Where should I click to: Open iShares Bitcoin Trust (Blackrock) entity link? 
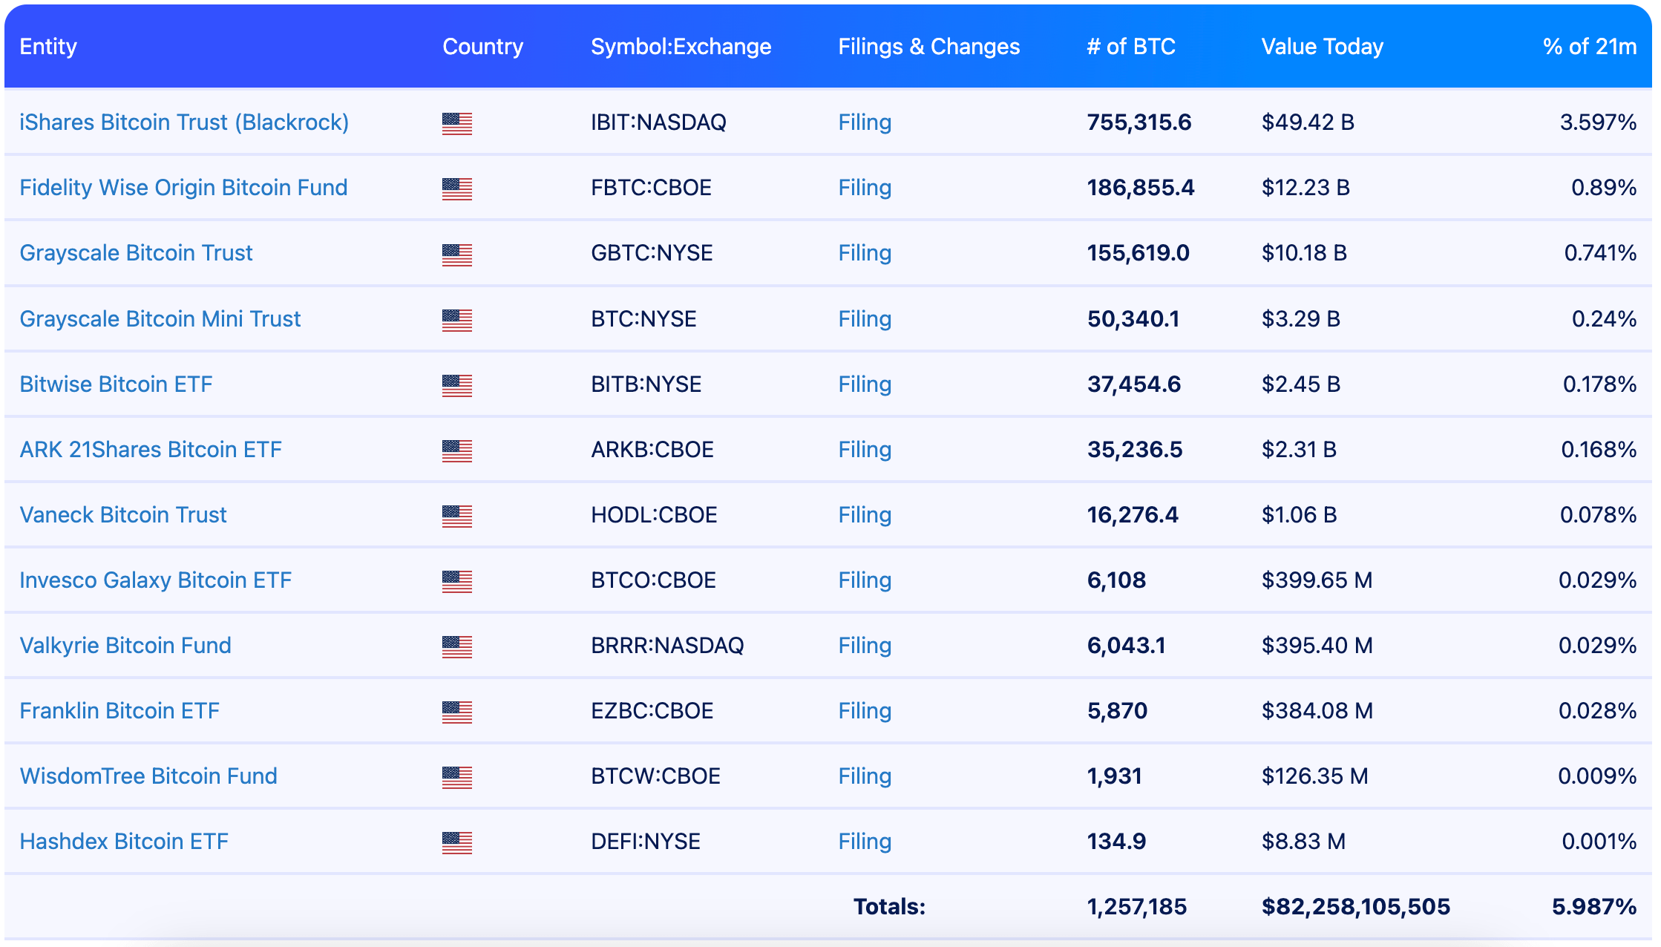[x=184, y=122]
